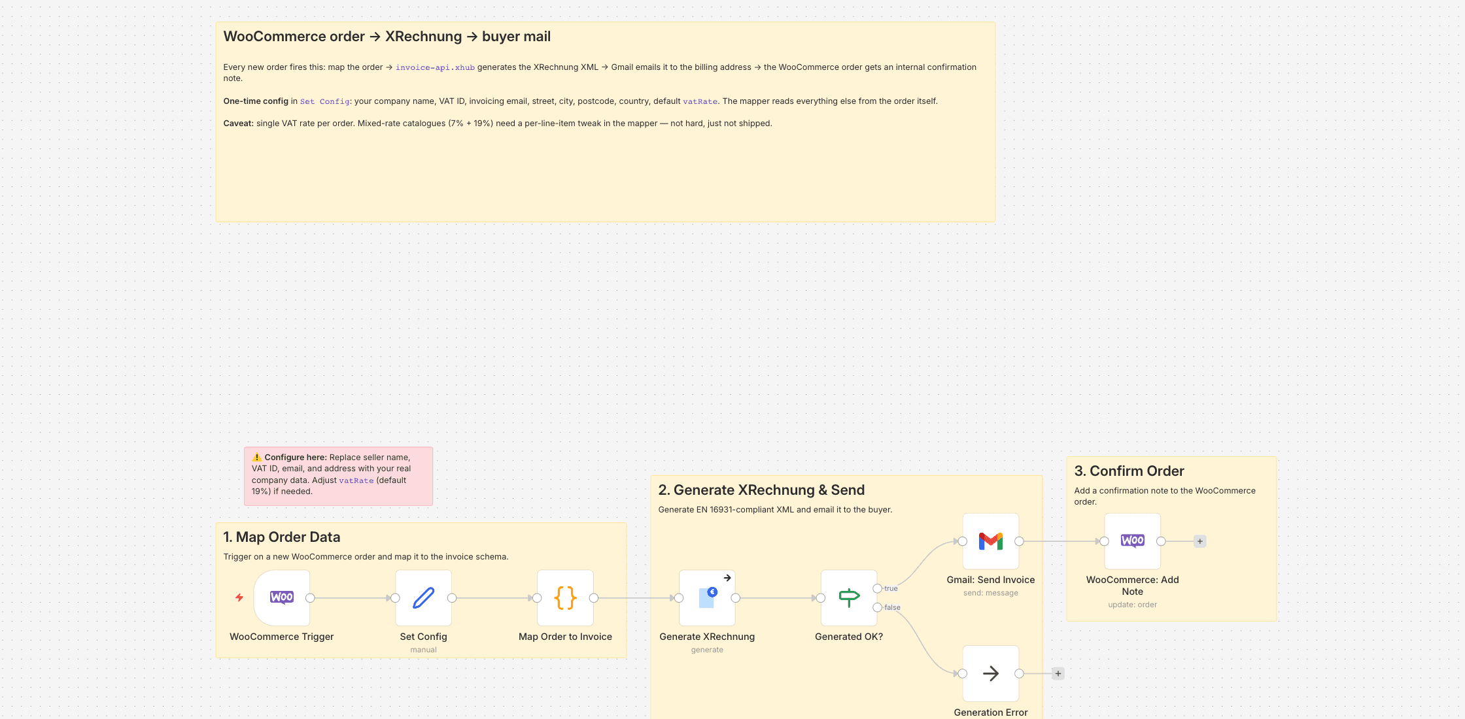Click the Gmail: Send Invoice input connector
The height and width of the screenshot is (719, 1465).
pyautogui.click(x=963, y=541)
